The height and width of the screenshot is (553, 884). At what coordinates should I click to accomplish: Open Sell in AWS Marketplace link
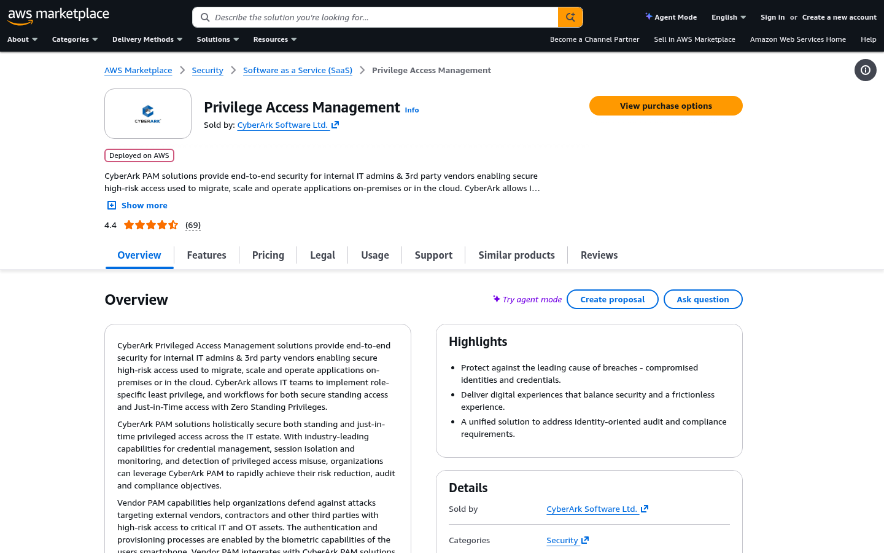click(694, 39)
